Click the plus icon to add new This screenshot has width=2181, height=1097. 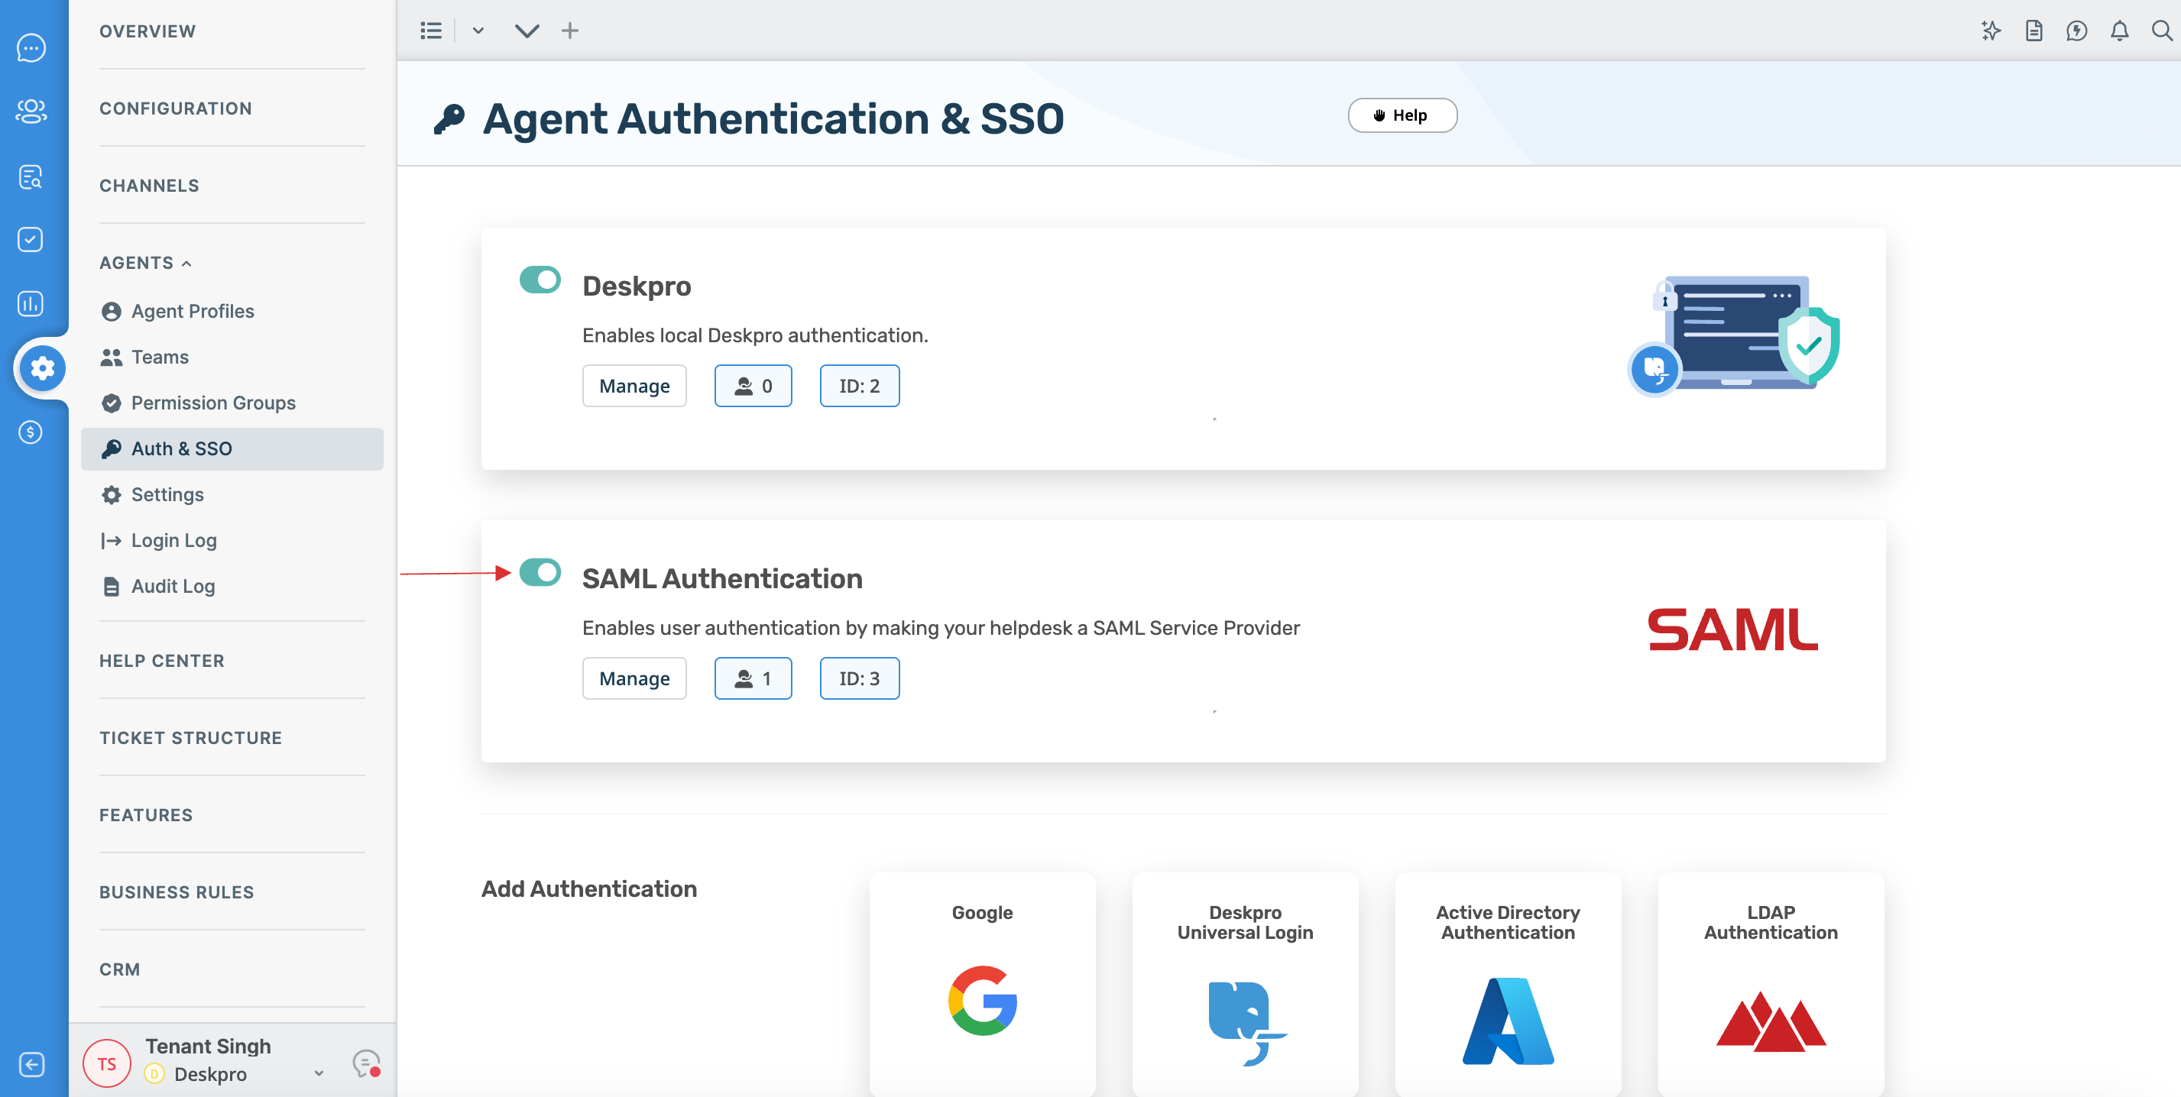pyautogui.click(x=570, y=31)
